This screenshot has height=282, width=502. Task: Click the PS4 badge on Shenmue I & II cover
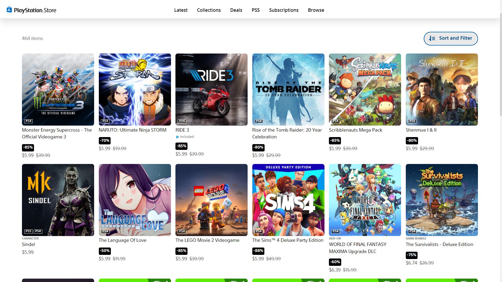412,121
